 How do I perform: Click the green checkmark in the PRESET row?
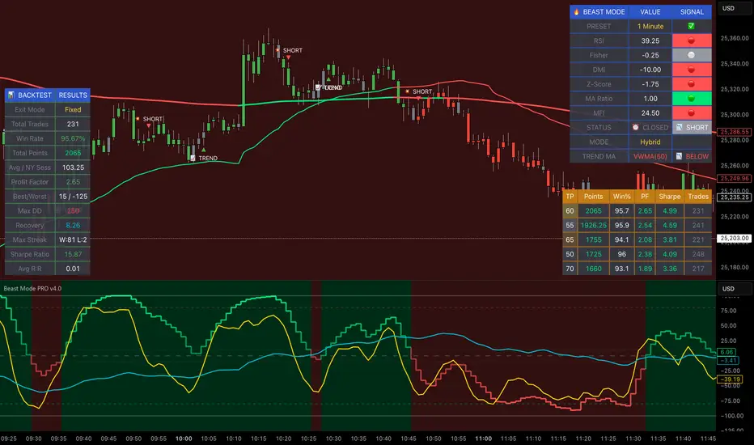click(692, 26)
